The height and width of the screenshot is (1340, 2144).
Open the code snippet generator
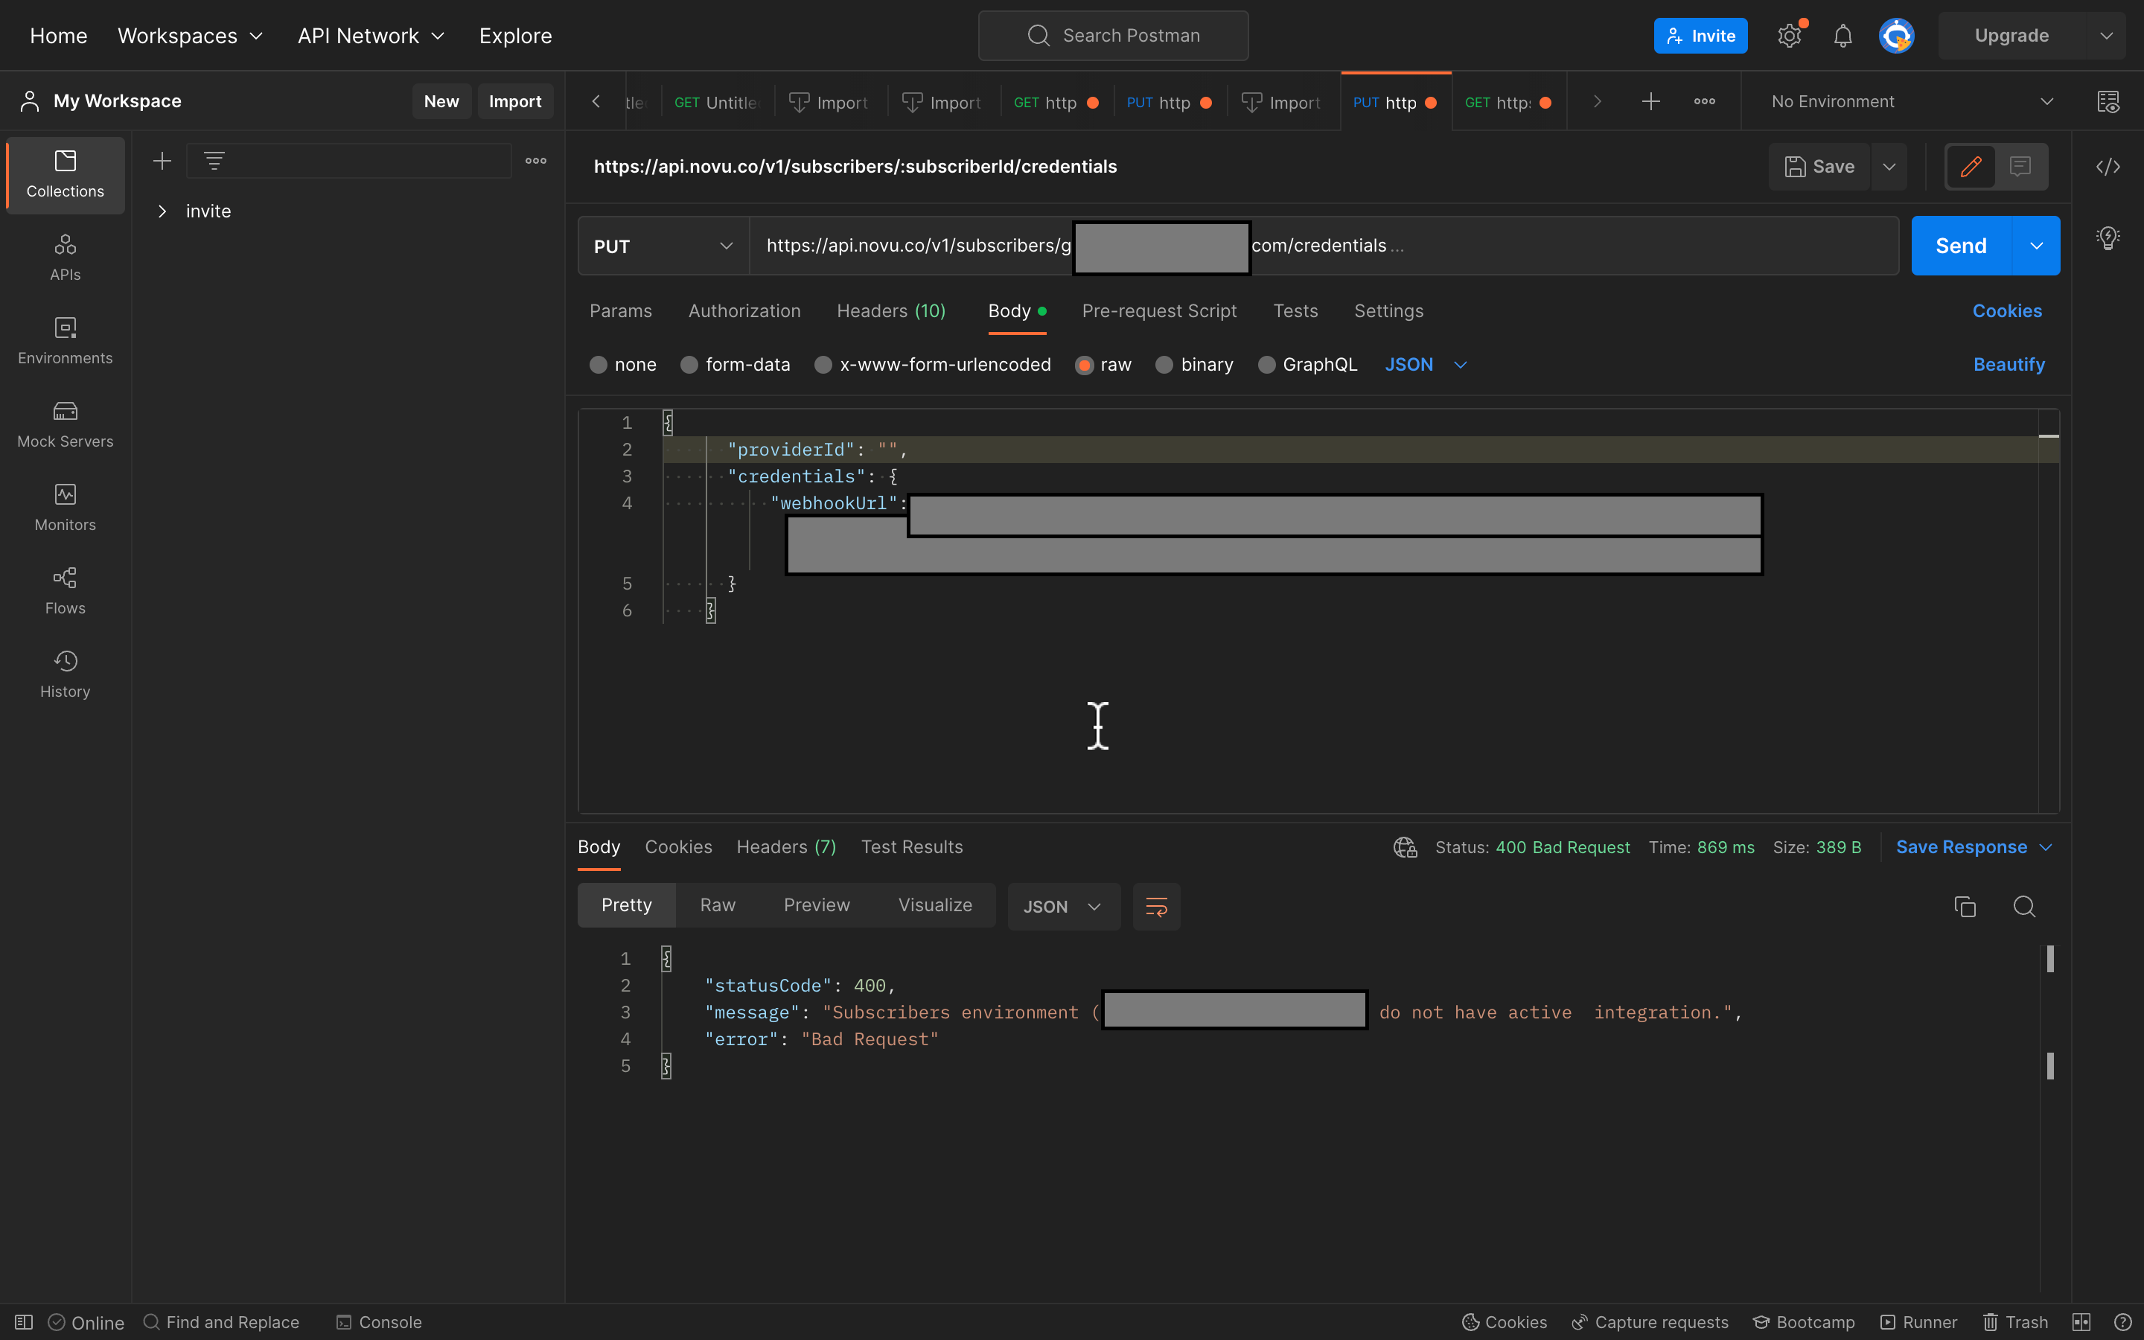point(2110,167)
